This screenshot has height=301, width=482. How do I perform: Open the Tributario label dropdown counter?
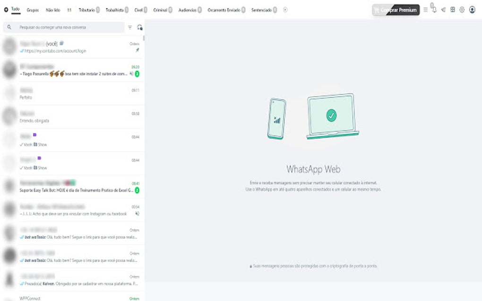[x=96, y=8]
